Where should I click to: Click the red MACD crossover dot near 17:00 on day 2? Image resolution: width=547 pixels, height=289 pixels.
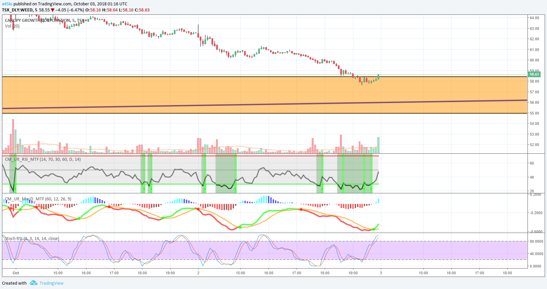pos(301,209)
